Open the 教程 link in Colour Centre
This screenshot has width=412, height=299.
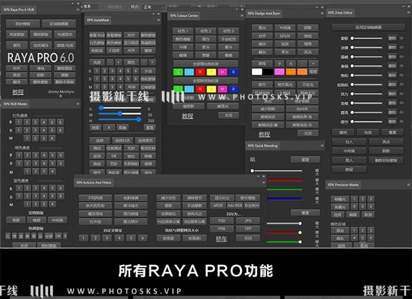pos(187,116)
